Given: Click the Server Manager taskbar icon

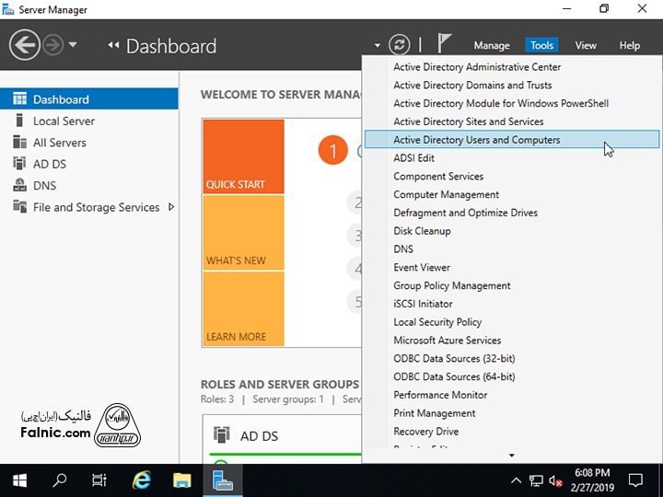Looking at the screenshot, I should [x=223, y=480].
